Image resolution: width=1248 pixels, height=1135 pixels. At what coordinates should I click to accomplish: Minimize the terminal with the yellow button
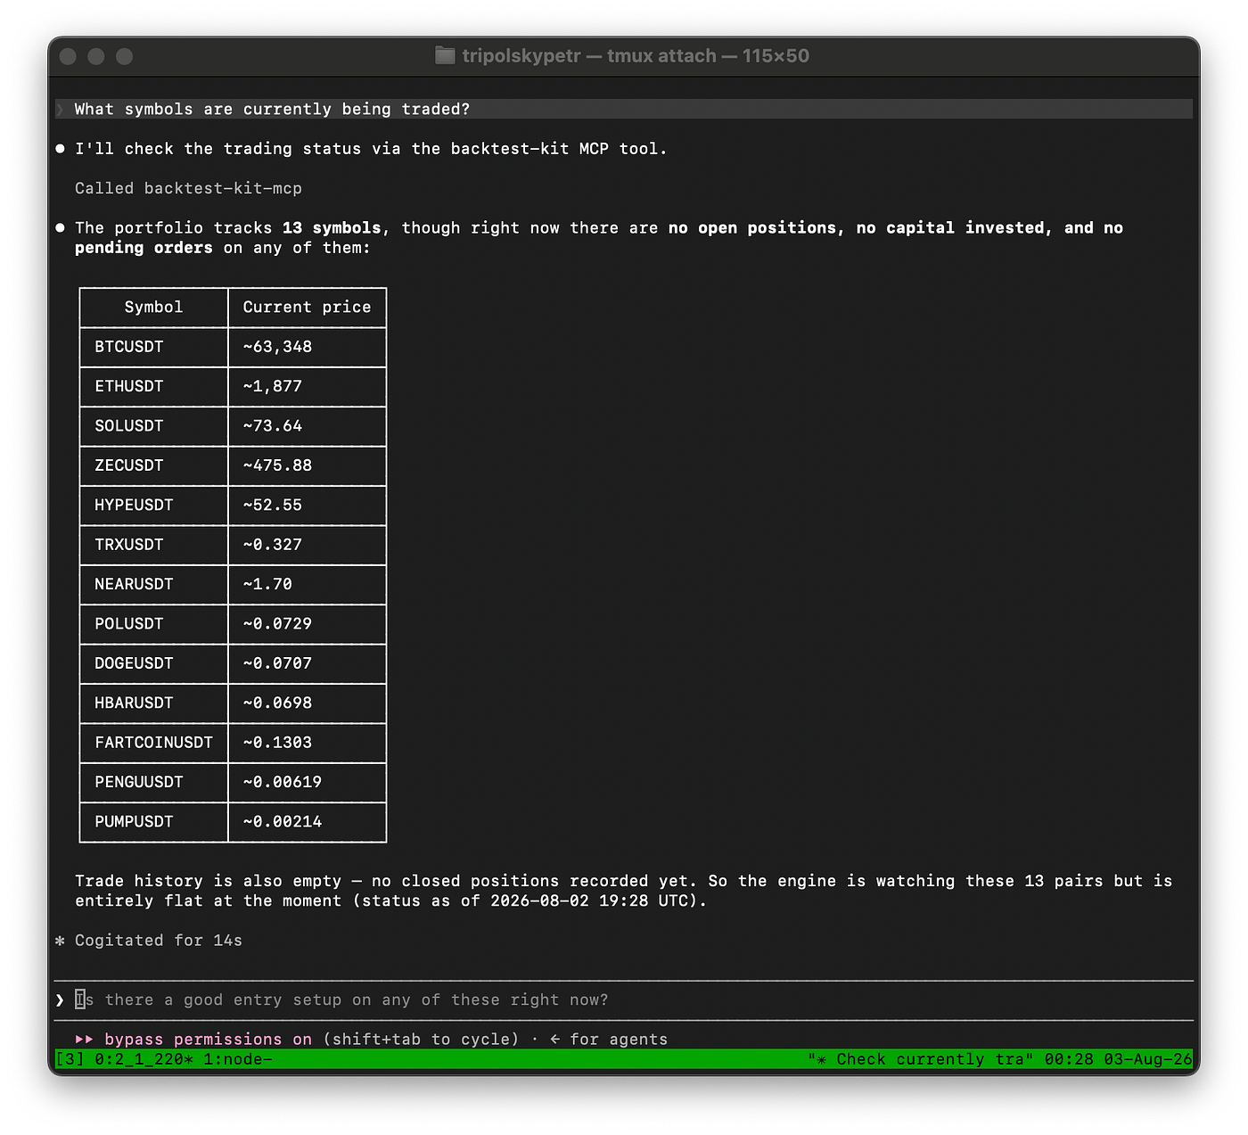pos(96,56)
